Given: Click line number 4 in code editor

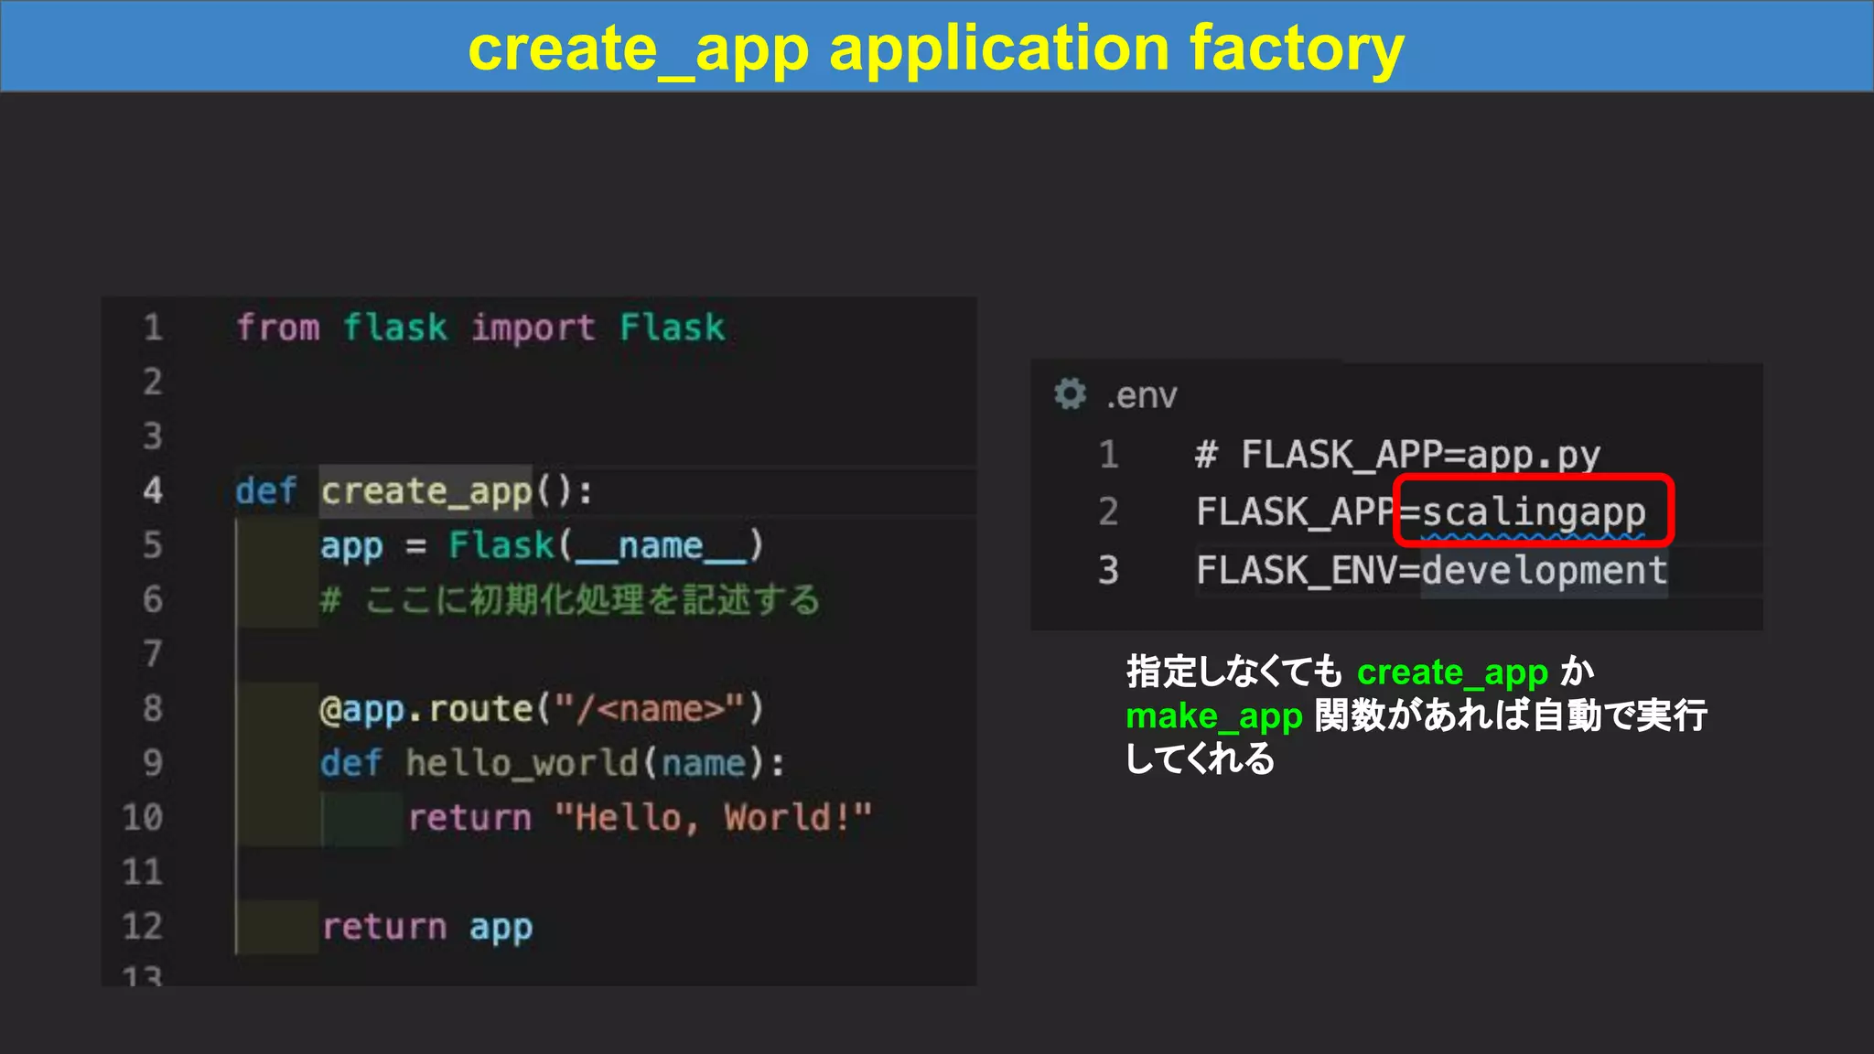Looking at the screenshot, I should [153, 490].
